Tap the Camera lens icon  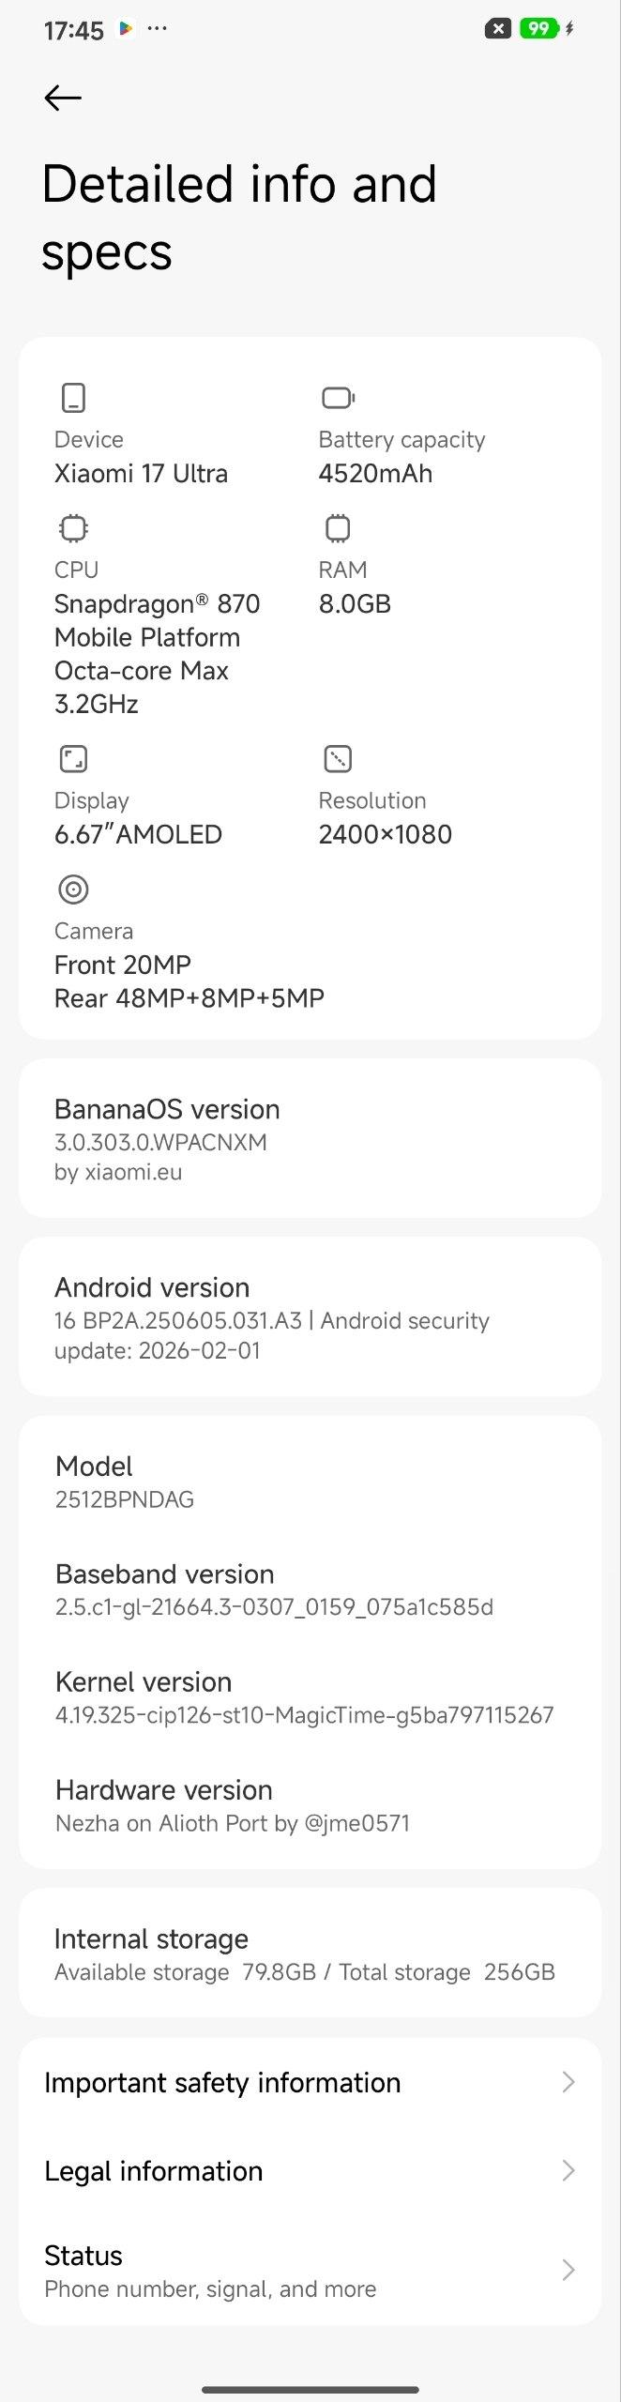point(73,889)
